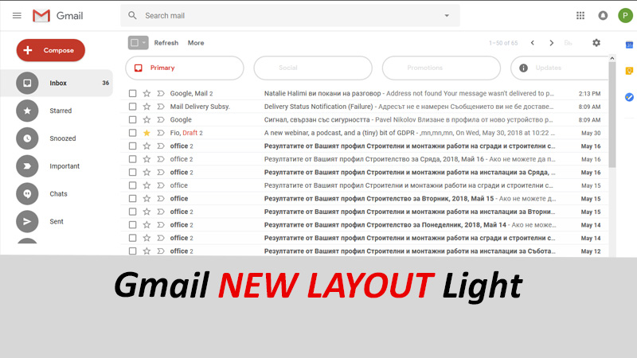Go to older messages with right arrow
This screenshot has height=358, width=637.
tap(551, 43)
